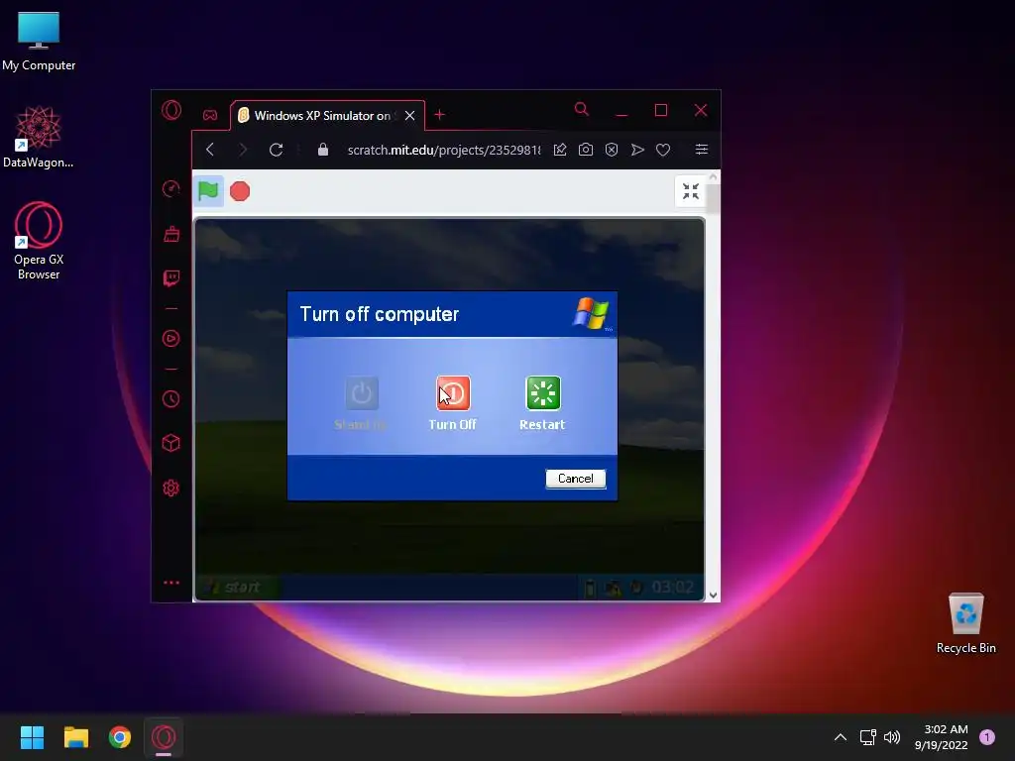This screenshot has width=1015, height=761.
Task: Open GX Cleaner in sidebar
Action: 170,234
